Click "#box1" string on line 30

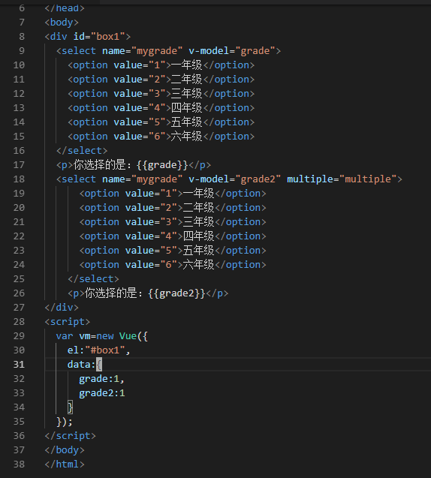(105, 350)
